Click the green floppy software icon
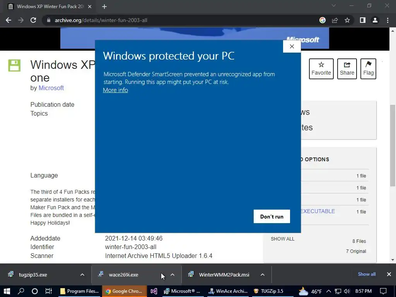 (x=14, y=65)
